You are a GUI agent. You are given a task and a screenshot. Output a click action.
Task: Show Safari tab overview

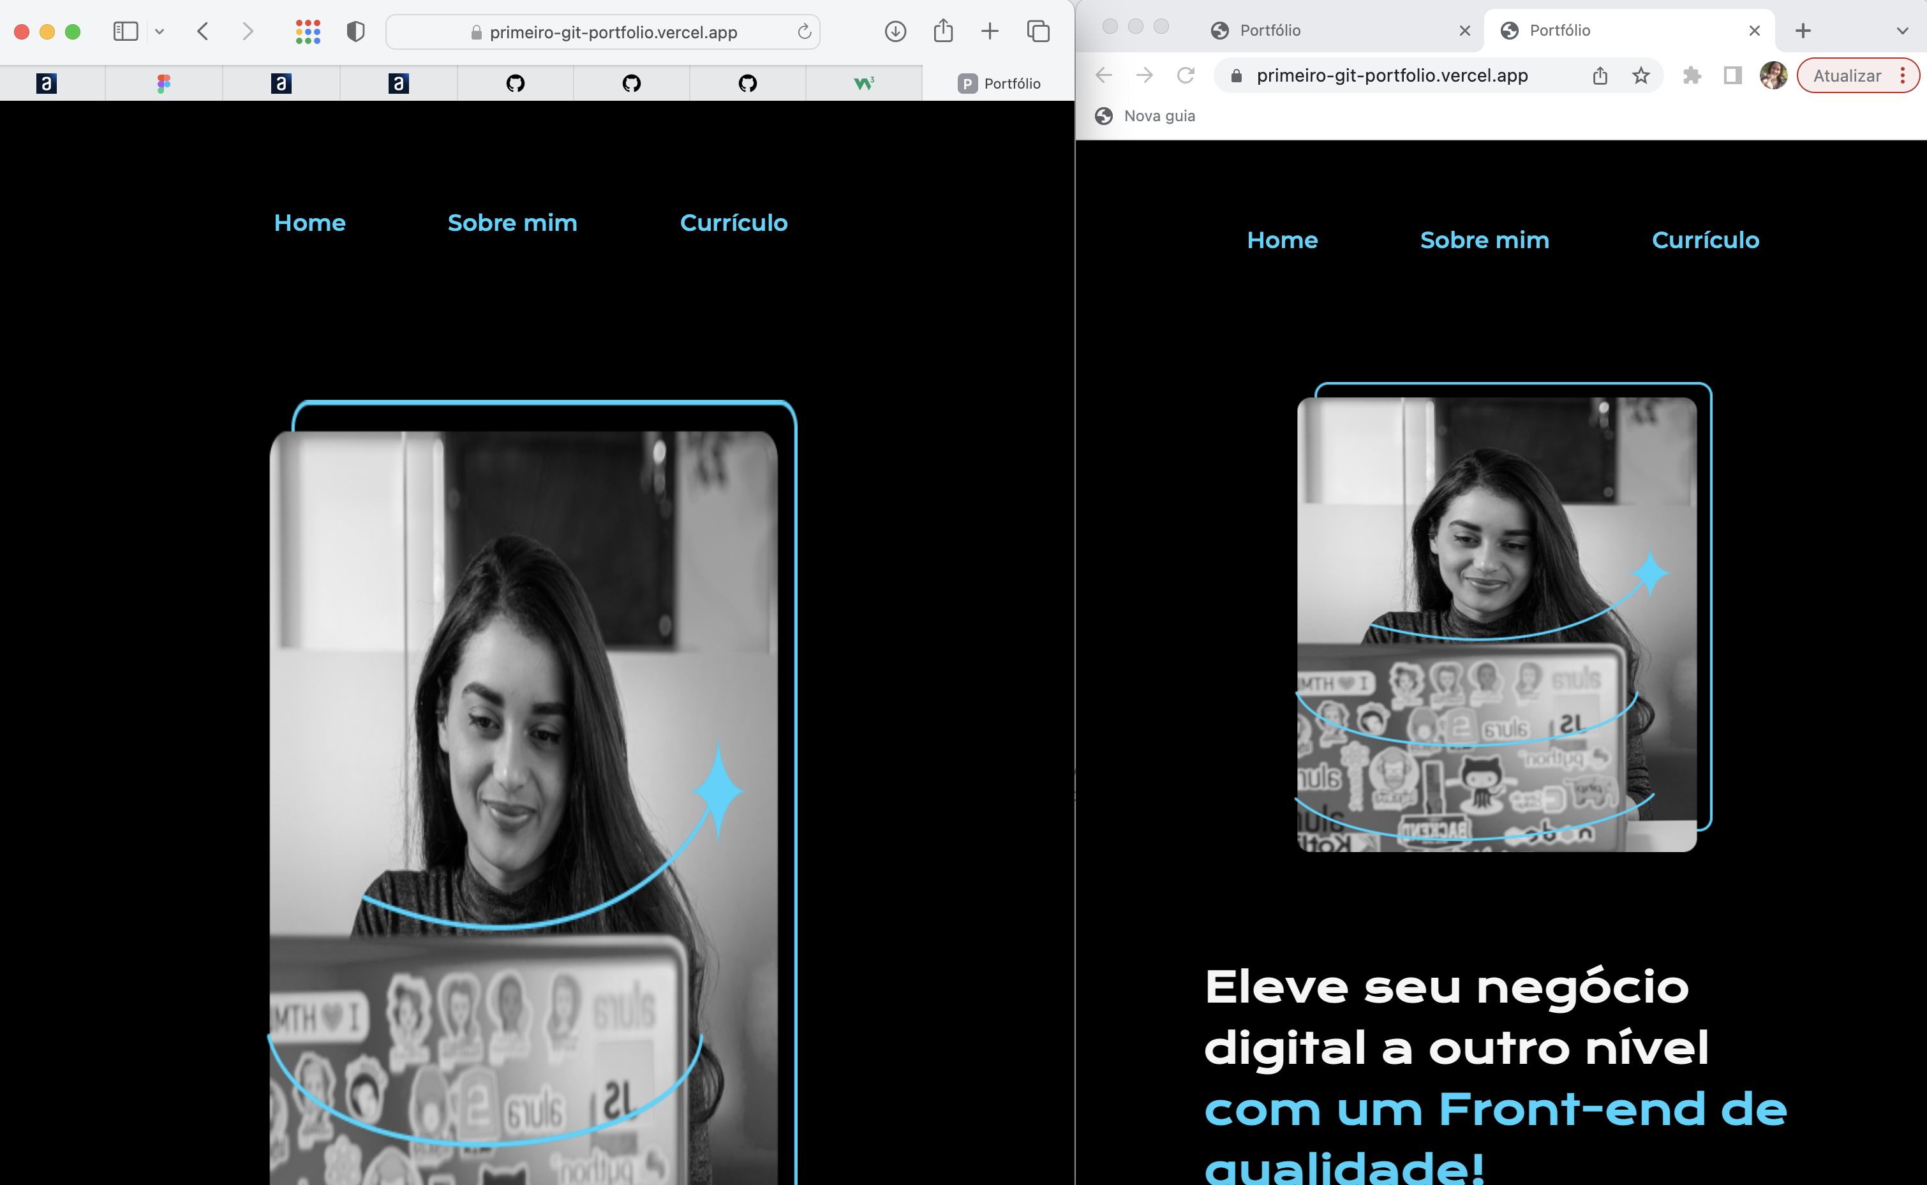tap(1038, 31)
